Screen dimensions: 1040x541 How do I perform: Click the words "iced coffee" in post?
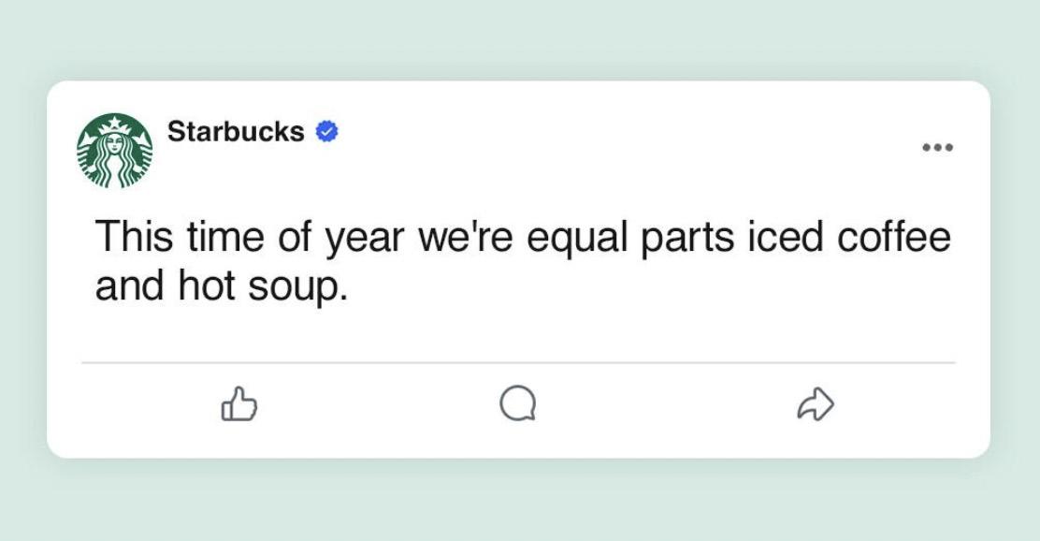(x=849, y=237)
